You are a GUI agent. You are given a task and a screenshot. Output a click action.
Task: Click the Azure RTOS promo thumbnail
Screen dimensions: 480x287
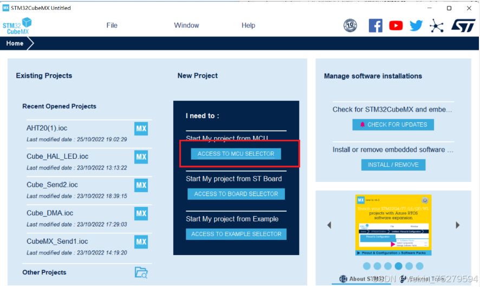coord(393,225)
